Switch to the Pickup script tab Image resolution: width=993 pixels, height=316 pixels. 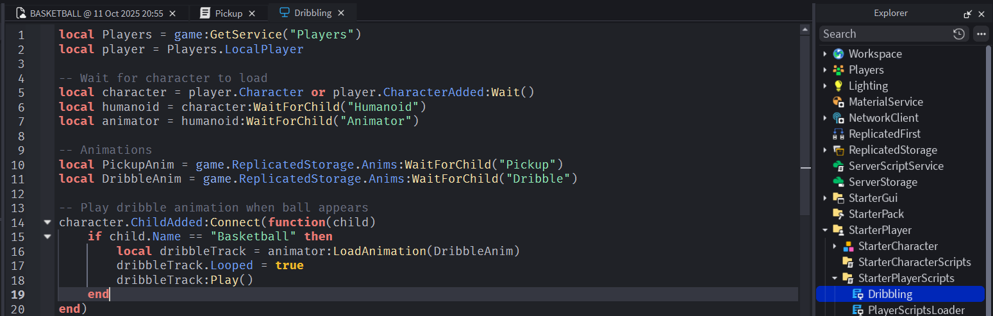pos(224,13)
